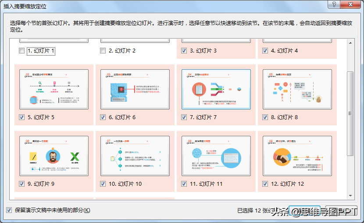364x223 pixels.
Task: Select slide 7 thumbnail with clipboard graphic
Action: coord(216,89)
